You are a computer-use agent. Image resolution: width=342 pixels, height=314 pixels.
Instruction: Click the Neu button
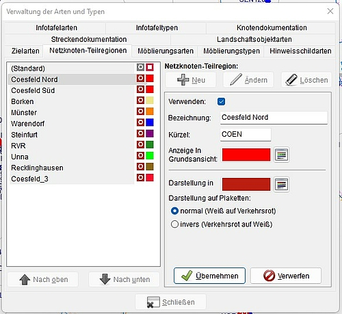191,80
